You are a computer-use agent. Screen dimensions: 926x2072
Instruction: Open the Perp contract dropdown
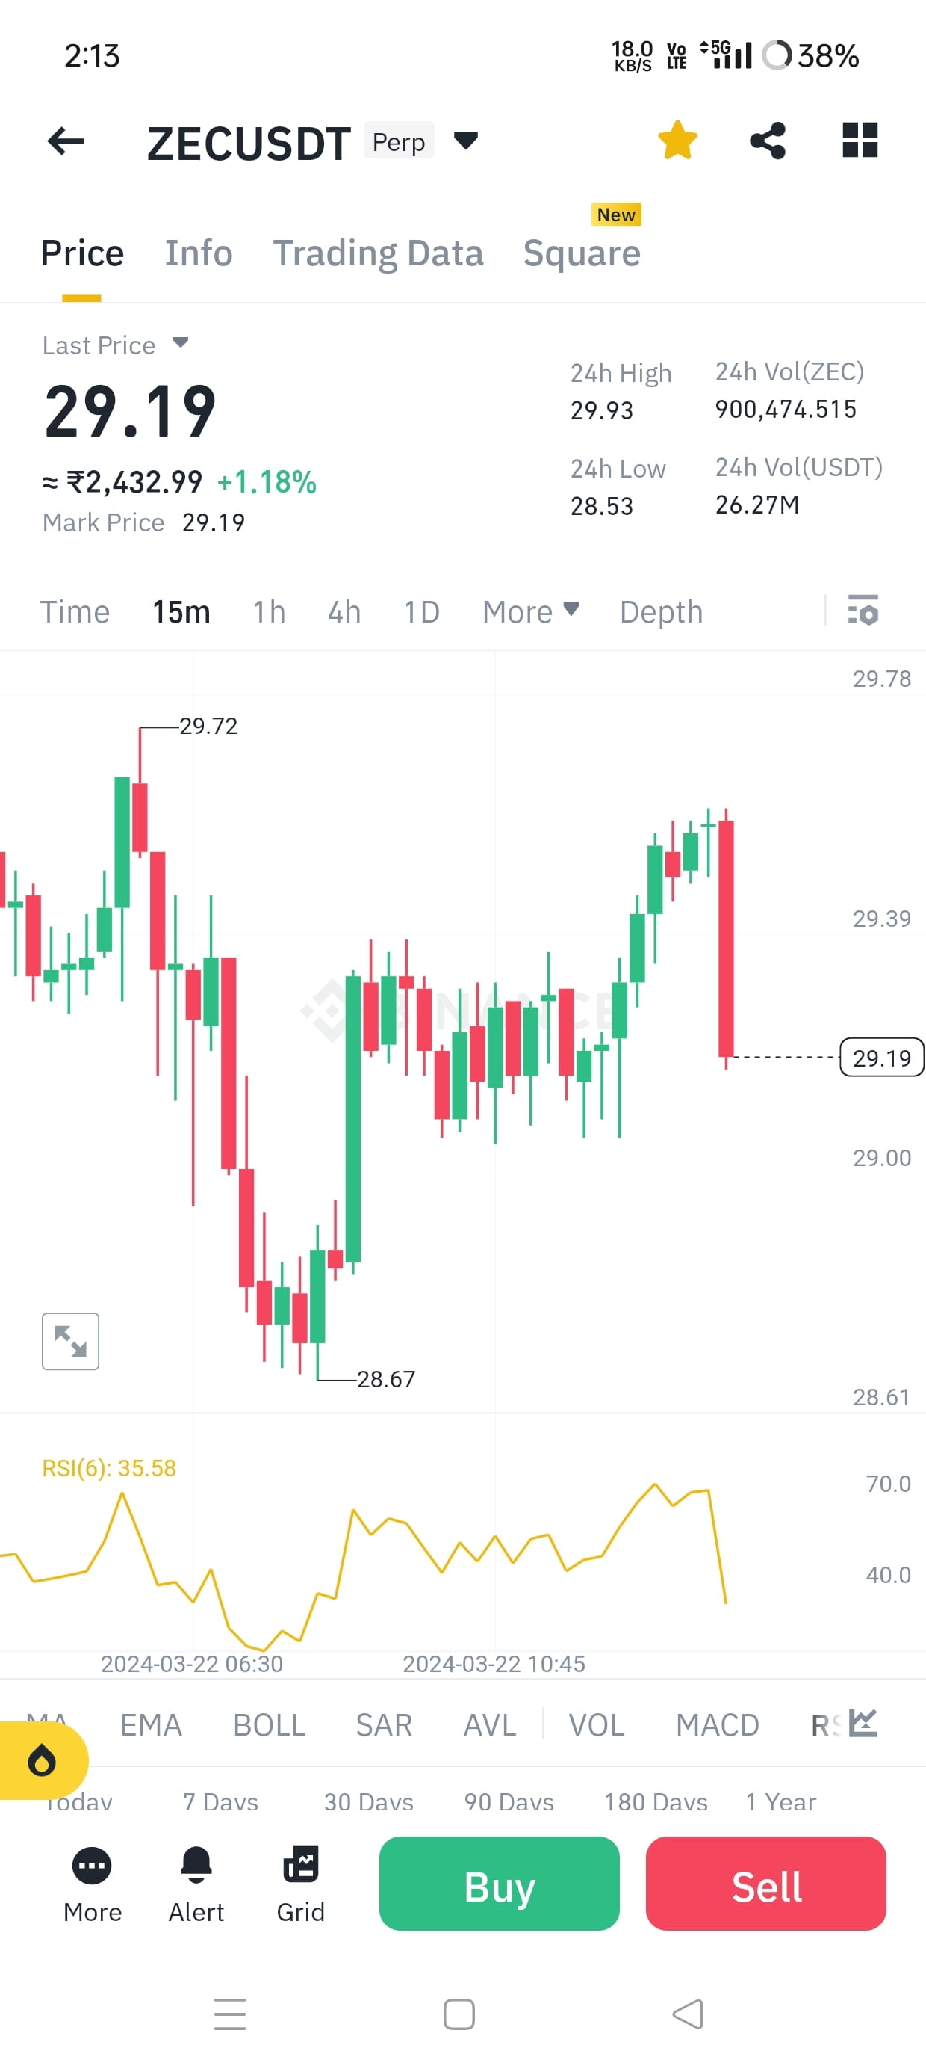click(465, 140)
